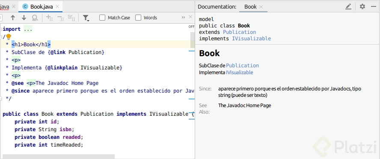Click '{@linkplain IVisualizable}' in the comment
The width and height of the screenshot is (380, 159).
tap(83, 68)
